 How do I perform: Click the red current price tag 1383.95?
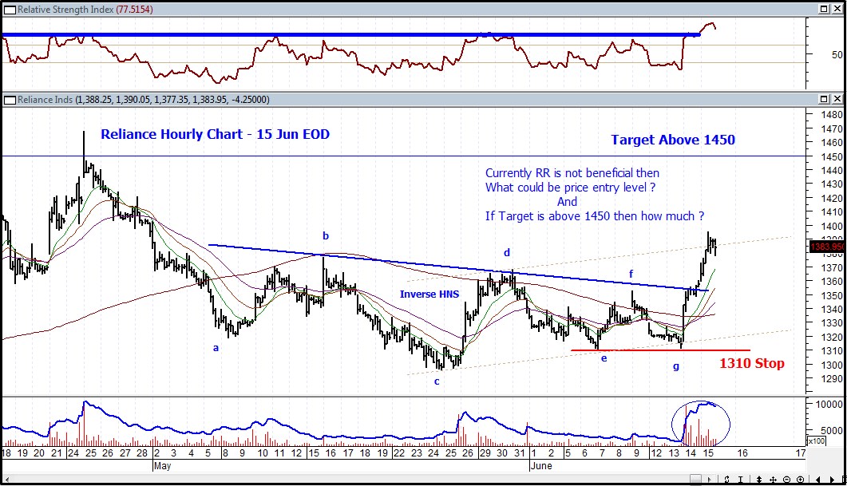(x=826, y=247)
